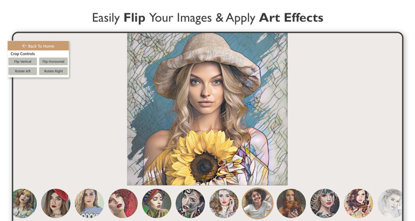
Task: Apply the blonde woman in gray tee effect
Action: click(90, 203)
